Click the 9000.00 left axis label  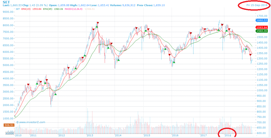(8, 12)
